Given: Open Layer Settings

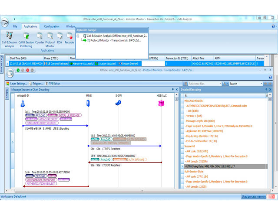Looking at the screenshot, I should pyautogui.click(x=18, y=83).
